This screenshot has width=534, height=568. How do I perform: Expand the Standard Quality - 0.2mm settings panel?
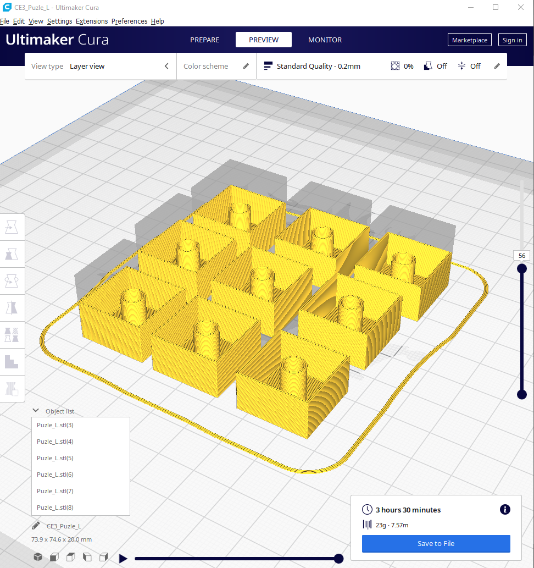(382, 67)
